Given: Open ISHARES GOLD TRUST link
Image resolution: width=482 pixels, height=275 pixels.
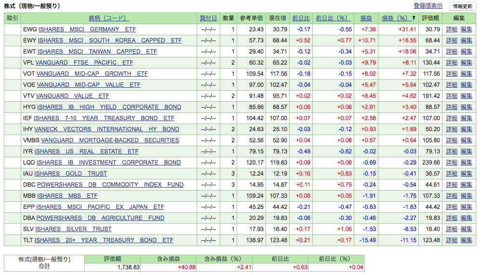Looking at the screenshot, I should coord(71,173).
